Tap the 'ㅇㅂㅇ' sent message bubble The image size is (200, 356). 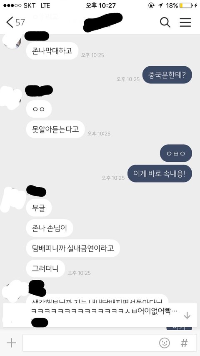(176, 153)
